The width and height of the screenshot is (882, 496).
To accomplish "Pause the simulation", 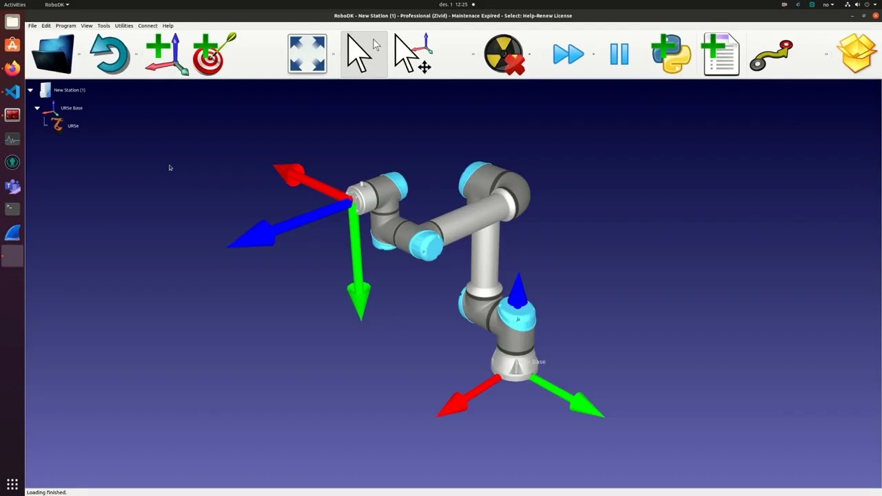I will [x=619, y=54].
